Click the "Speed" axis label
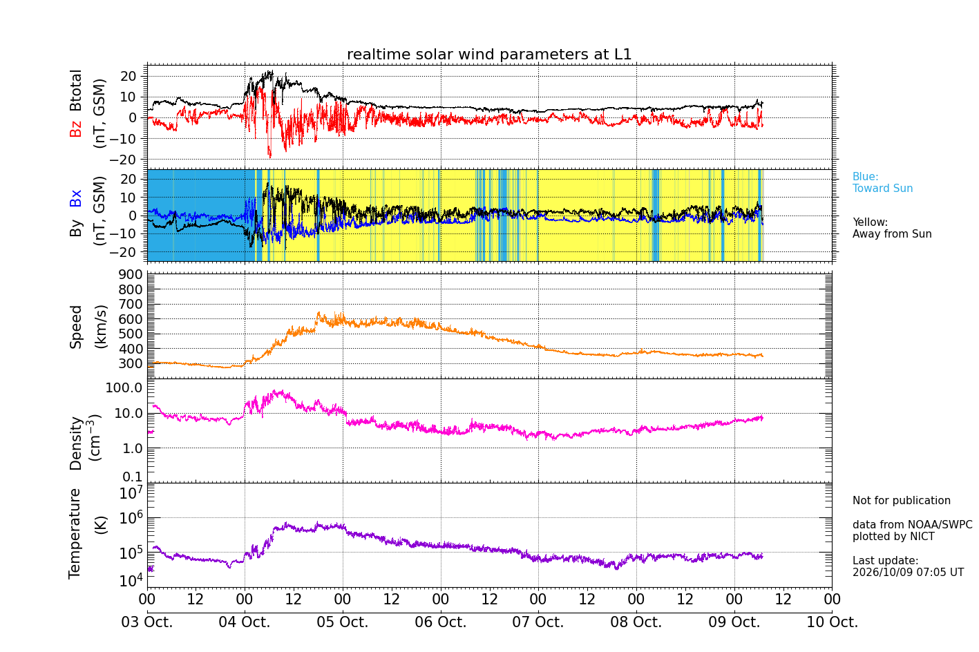The height and width of the screenshot is (652, 979). [75, 326]
